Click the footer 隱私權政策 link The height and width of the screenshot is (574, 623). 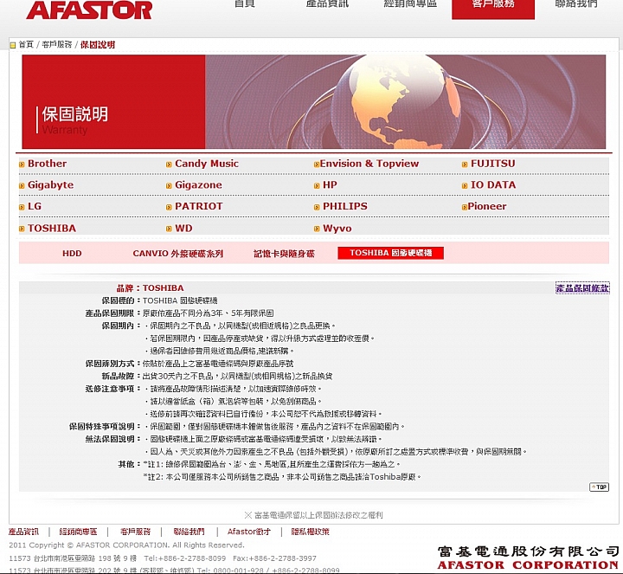tap(311, 532)
